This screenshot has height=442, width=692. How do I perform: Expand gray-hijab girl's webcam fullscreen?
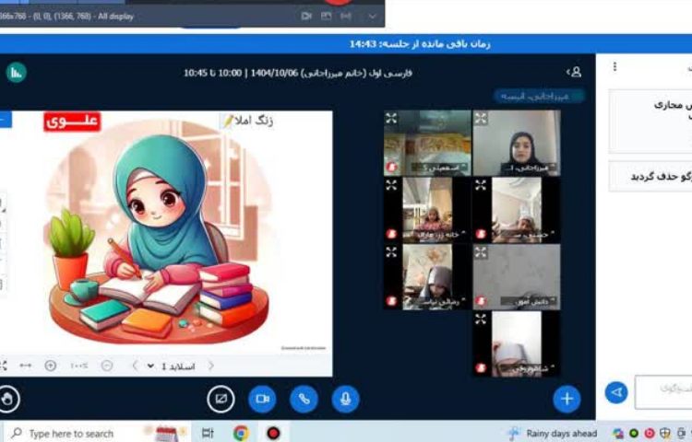[391, 251]
